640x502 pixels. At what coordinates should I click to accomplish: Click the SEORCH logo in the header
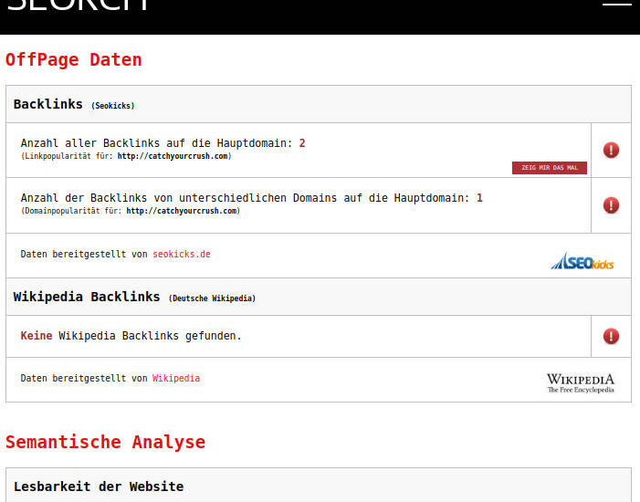tap(78, 5)
